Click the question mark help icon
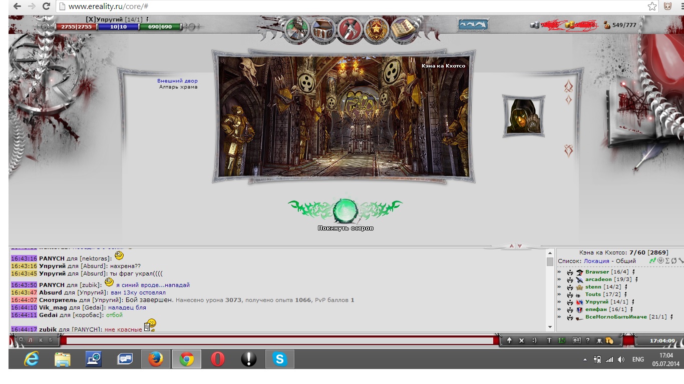Screen dimensions: 684x384 click(x=588, y=340)
